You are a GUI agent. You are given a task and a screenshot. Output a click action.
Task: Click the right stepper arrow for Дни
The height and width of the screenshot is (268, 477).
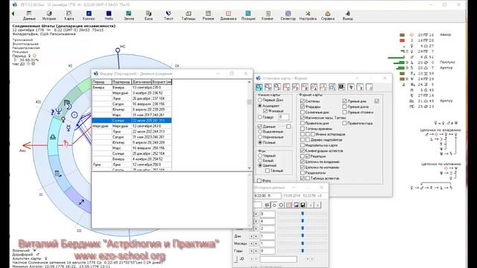coord(256,236)
